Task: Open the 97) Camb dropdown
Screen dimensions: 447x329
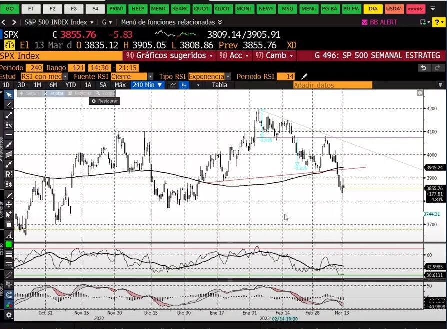Action: point(274,55)
